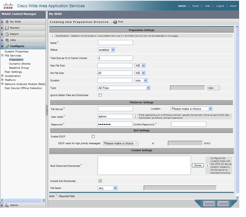Select Preposition in File Services
This screenshot has height=217, width=246.
coord(16,60)
